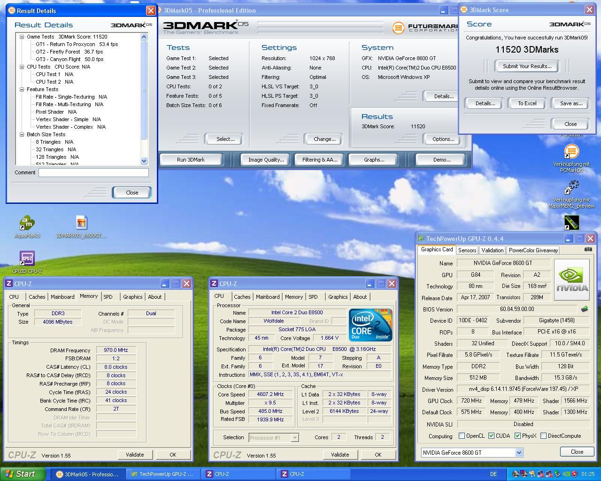Click the Graphs button
Viewport: 601px width, 481px height.
[x=374, y=160]
